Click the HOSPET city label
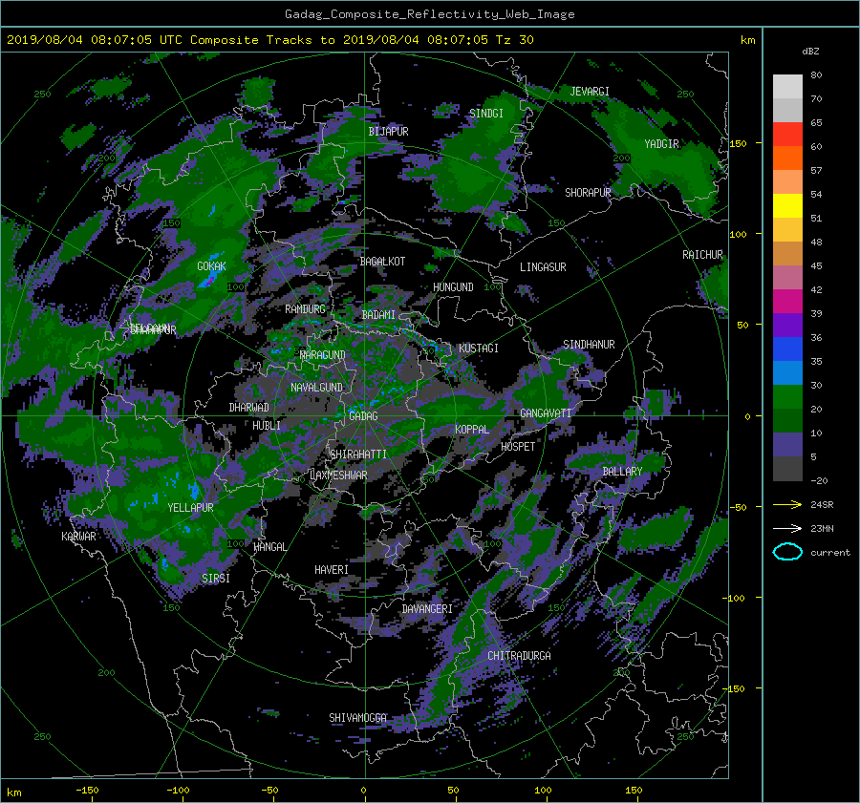Image resolution: width=860 pixels, height=803 pixels. (x=518, y=447)
